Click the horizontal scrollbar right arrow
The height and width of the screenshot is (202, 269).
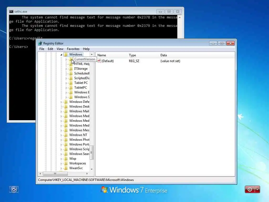(x=87, y=174)
